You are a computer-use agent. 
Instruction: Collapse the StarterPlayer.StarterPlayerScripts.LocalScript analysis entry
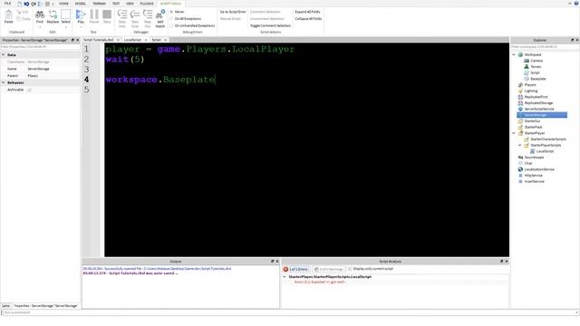point(285,277)
